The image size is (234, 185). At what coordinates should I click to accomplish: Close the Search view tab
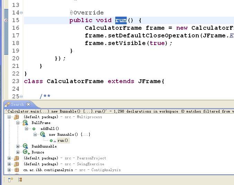pyautogui.click(x=28, y=104)
